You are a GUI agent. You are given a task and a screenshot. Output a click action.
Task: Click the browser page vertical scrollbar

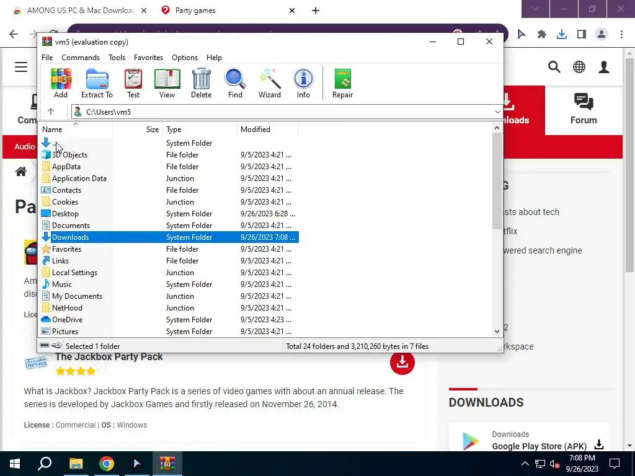coord(629,165)
